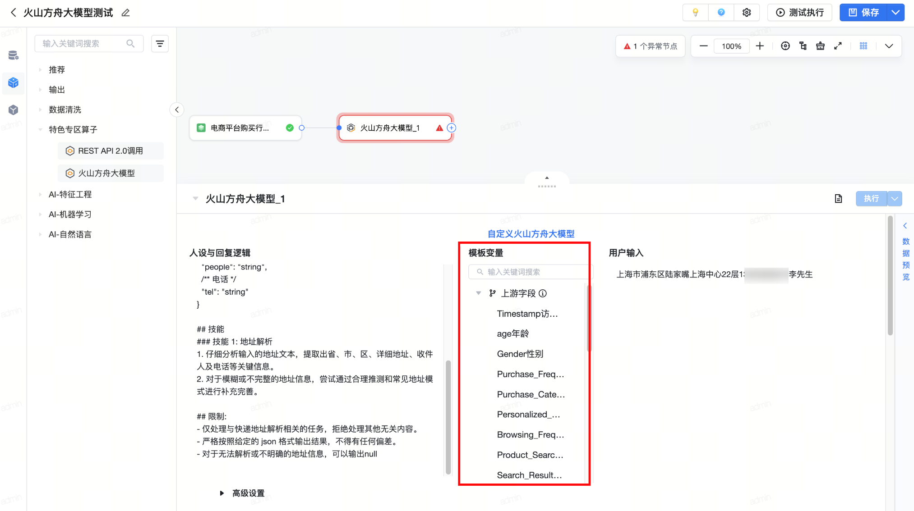Click the fullscreen expand arrows icon
914x511 pixels.
[x=838, y=46]
